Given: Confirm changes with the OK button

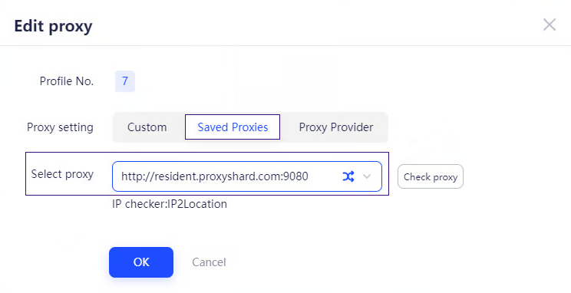Looking at the screenshot, I should coord(141,262).
